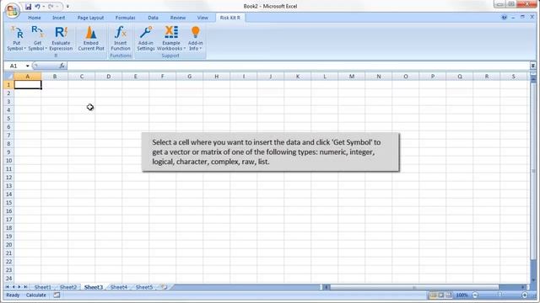The image size is (540, 303).
Task: Click the Add-in Info lightbulb icon
Action: pyautogui.click(x=195, y=32)
